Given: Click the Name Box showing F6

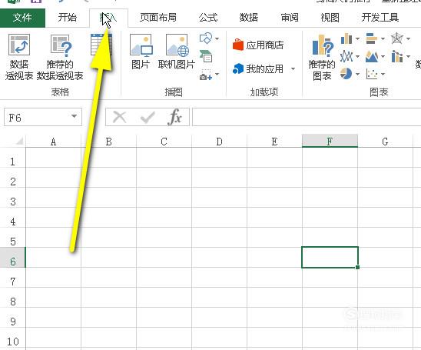Looking at the screenshot, I should point(36,117).
